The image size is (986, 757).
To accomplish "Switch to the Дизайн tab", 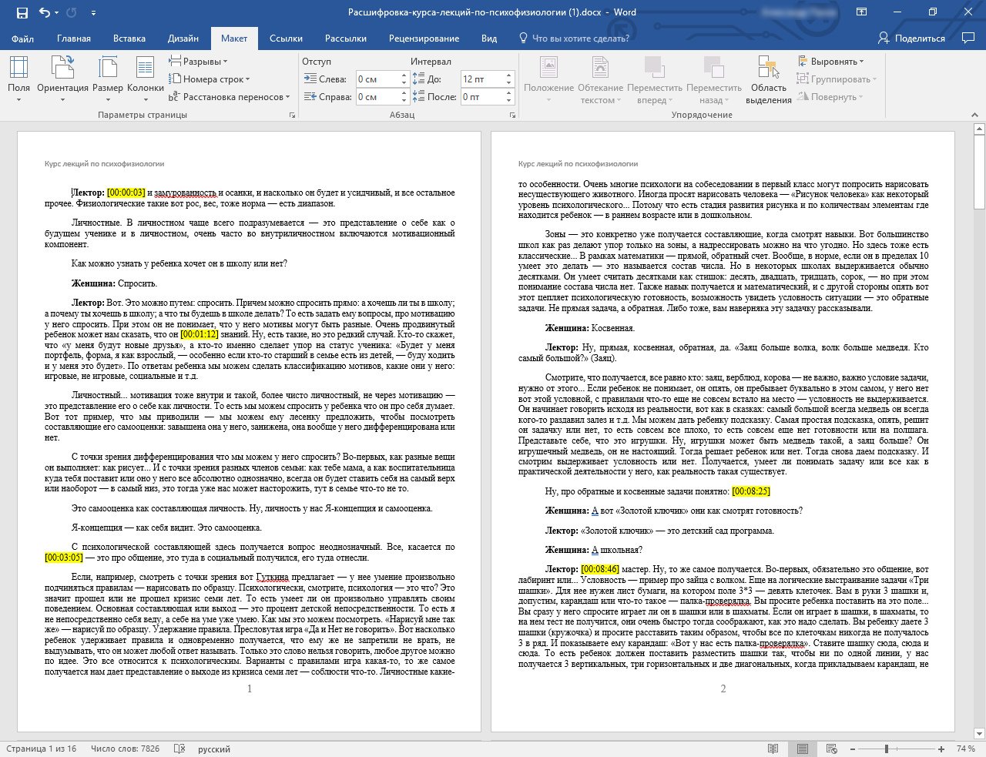I will point(183,39).
